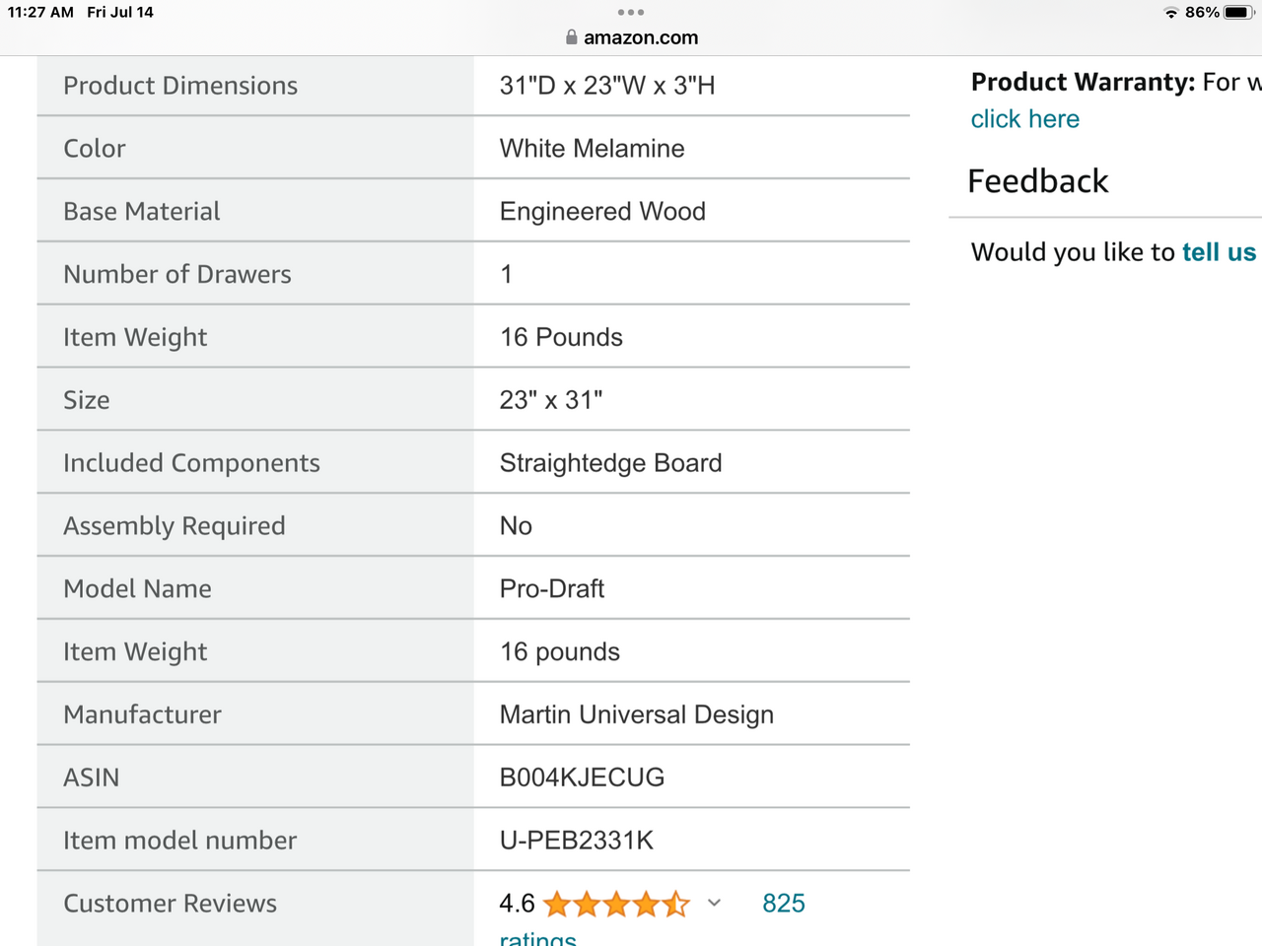Tap the battery icon in status bar

(x=1238, y=13)
